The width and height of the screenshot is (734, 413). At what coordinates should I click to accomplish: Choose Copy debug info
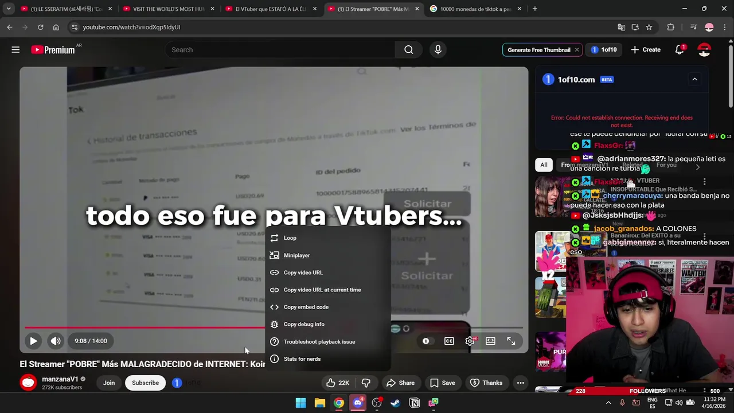tap(328, 324)
